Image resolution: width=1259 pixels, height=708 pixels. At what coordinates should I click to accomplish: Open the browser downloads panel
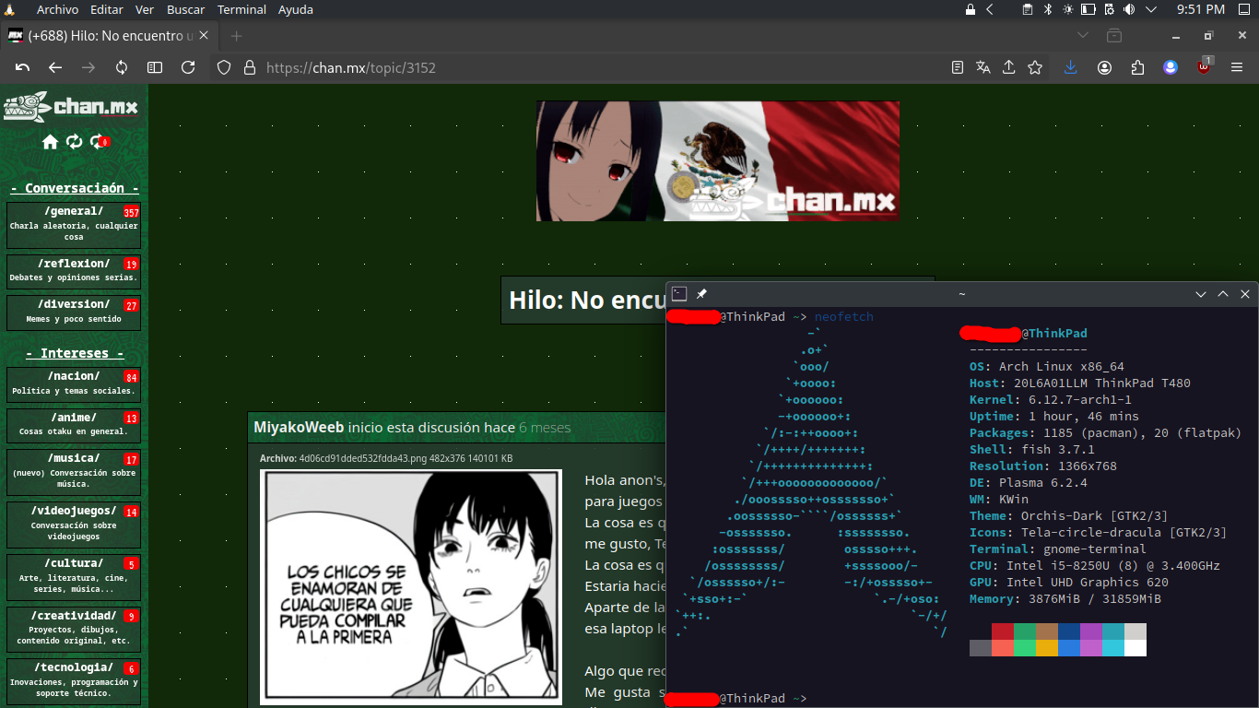[x=1070, y=67]
